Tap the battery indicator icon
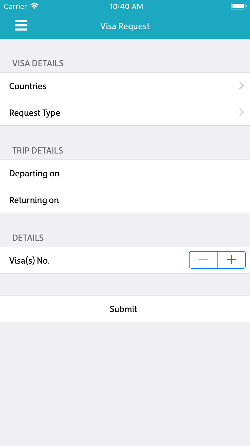Screen dimensions: 250x446 click(239, 6)
